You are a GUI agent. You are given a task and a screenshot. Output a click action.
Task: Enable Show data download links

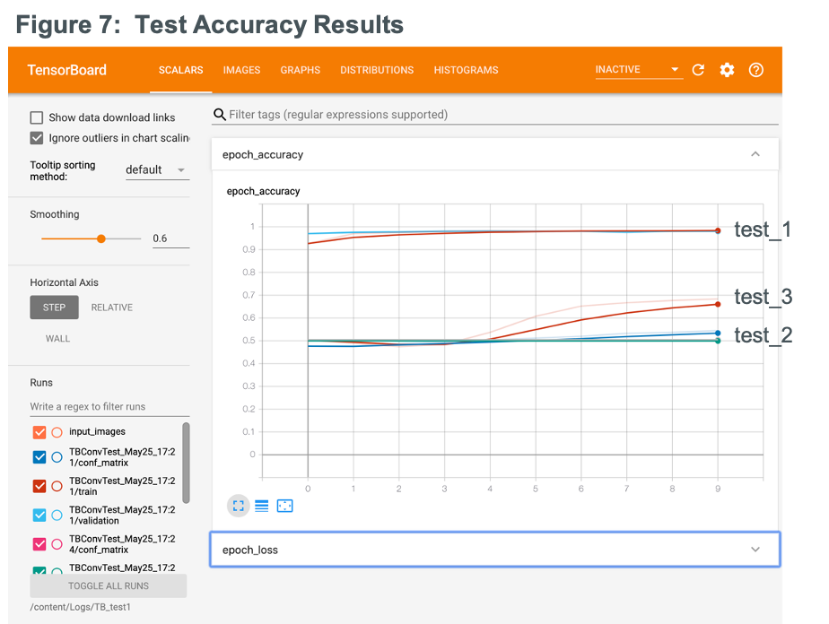[37, 117]
